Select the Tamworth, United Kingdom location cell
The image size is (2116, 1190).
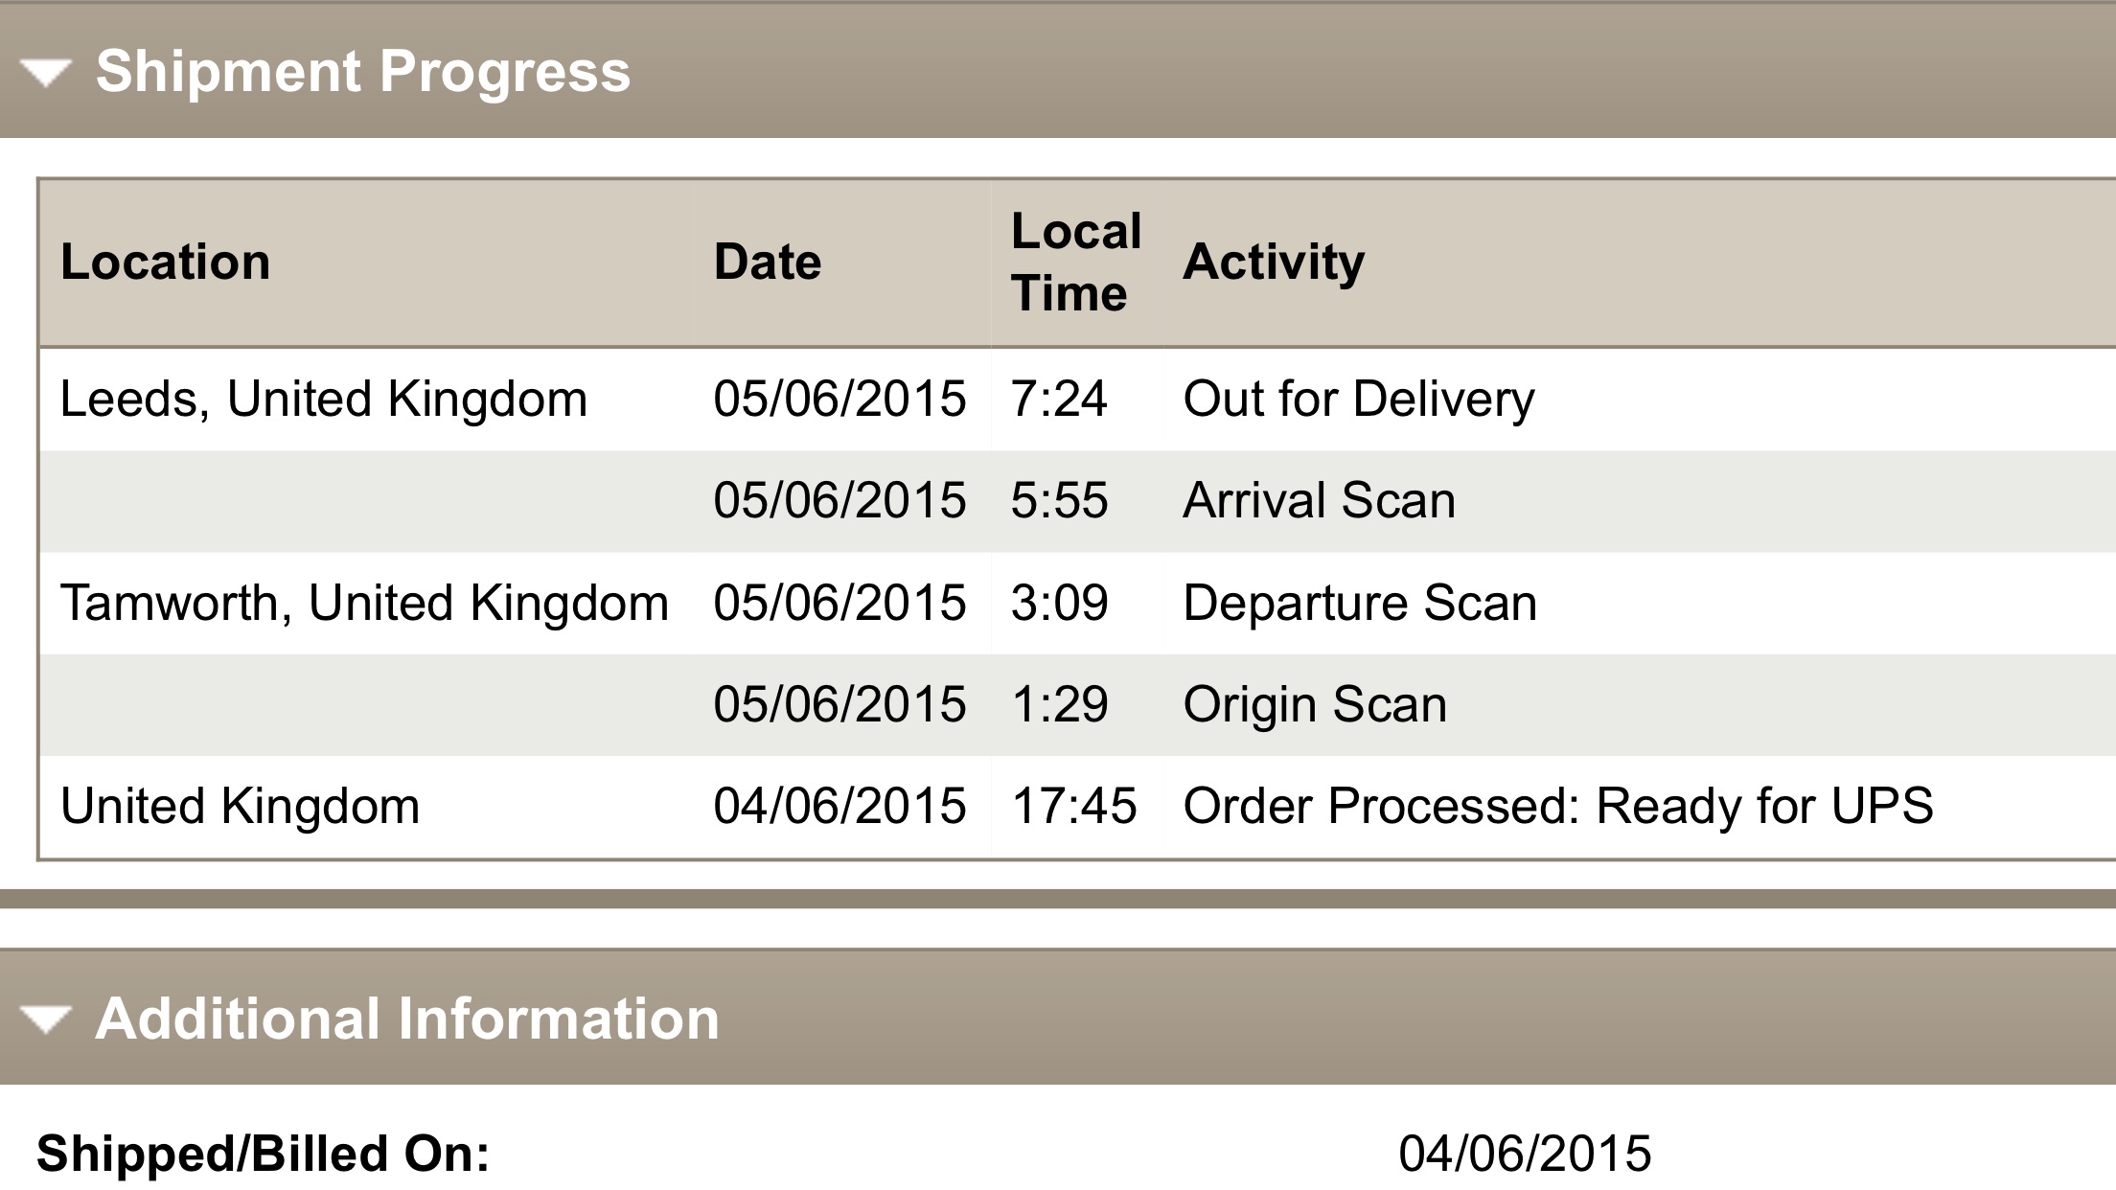[x=364, y=604]
